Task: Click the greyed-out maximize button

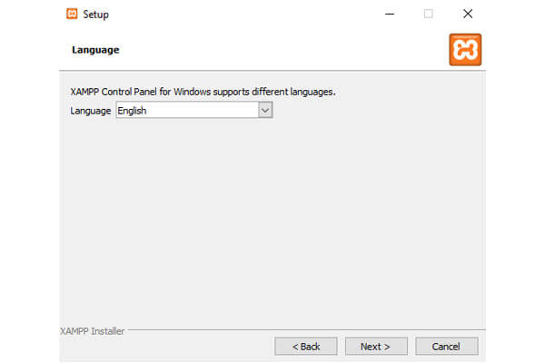Action: 428,14
